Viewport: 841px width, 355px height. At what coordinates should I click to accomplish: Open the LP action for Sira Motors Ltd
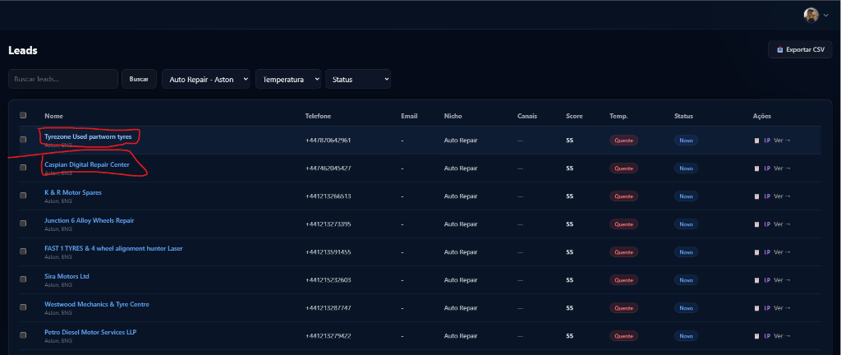click(767, 280)
